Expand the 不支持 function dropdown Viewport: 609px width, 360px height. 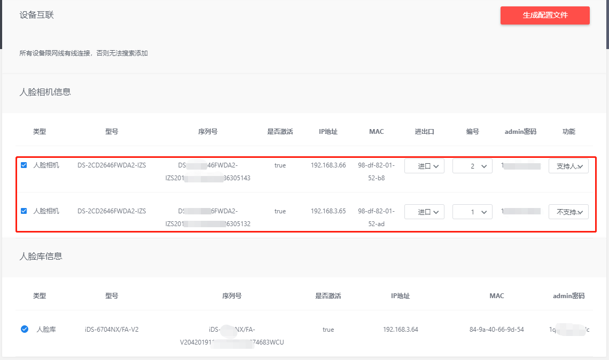pyautogui.click(x=568, y=212)
